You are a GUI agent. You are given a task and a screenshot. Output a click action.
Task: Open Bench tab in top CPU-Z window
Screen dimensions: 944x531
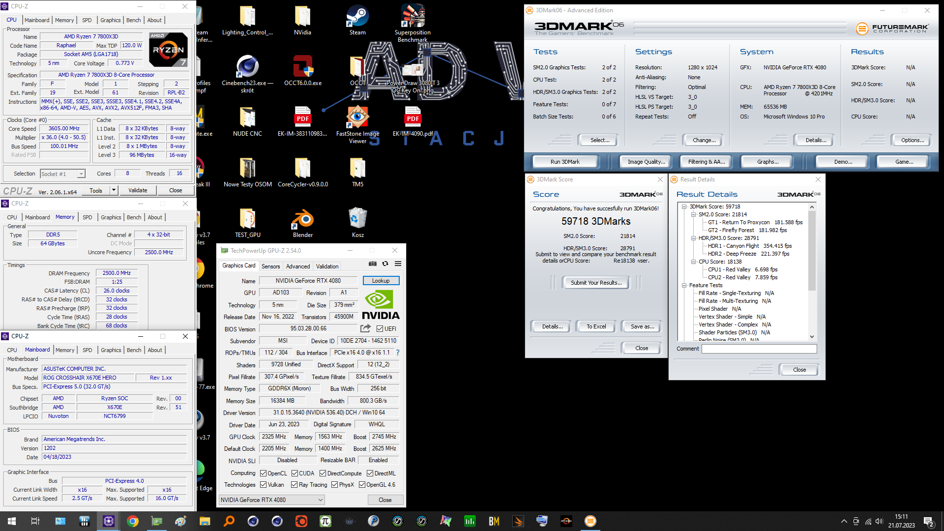point(133,20)
